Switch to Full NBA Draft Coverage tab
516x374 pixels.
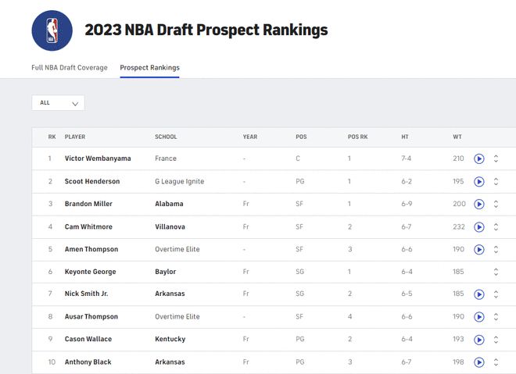pyautogui.click(x=70, y=68)
